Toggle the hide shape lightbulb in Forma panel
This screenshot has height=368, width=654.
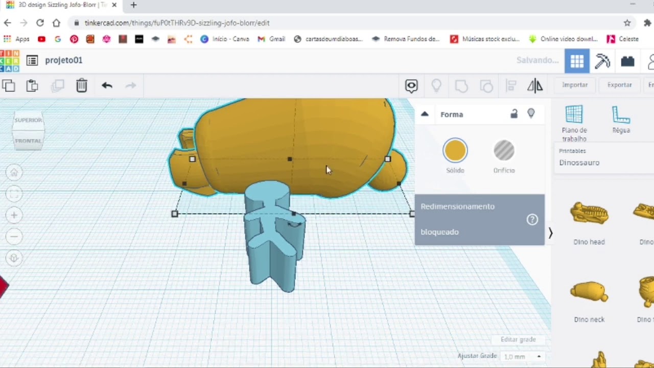531,113
